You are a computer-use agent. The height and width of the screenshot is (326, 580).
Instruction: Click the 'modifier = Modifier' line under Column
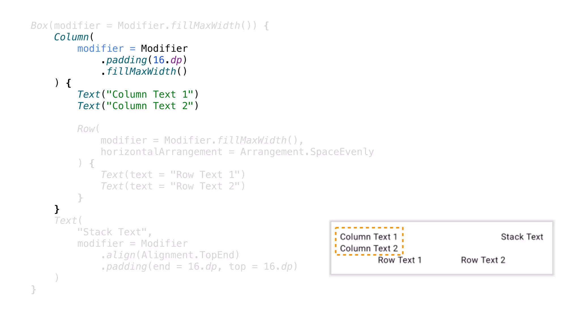tap(132, 49)
